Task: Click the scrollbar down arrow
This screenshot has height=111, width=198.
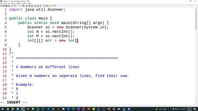Action: [x=196, y=99]
